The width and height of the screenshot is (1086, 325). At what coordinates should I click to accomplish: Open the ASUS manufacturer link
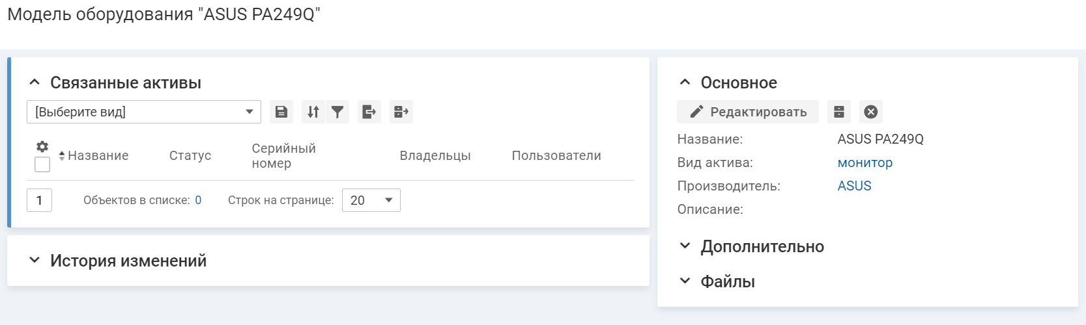(x=854, y=186)
